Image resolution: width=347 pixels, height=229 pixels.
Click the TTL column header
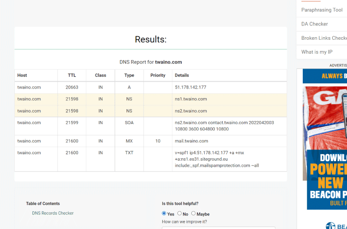(x=72, y=75)
